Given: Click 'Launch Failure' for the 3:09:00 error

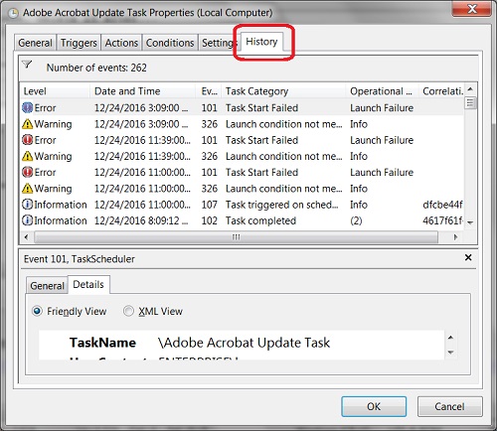Looking at the screenshot, I should pyautogui.click(x=382, y=108).
